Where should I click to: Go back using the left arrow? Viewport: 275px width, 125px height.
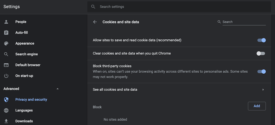(x=95, y=22)
